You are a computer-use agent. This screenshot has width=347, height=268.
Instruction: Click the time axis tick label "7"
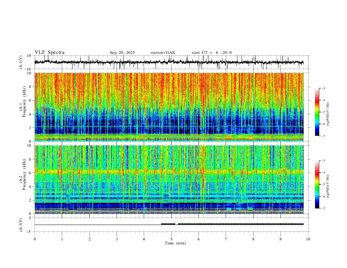226,239
